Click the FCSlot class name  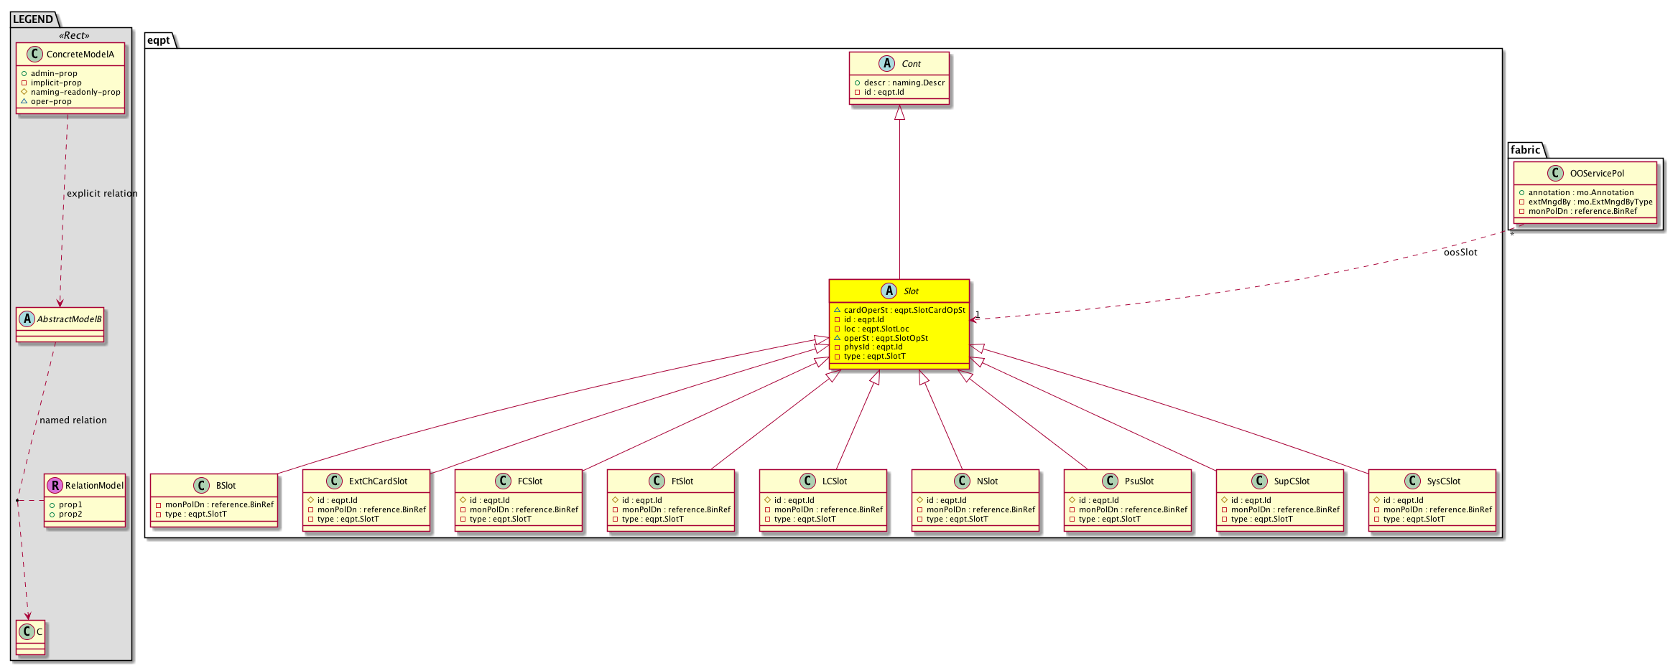pyautogui.click(x=530, y=481)
